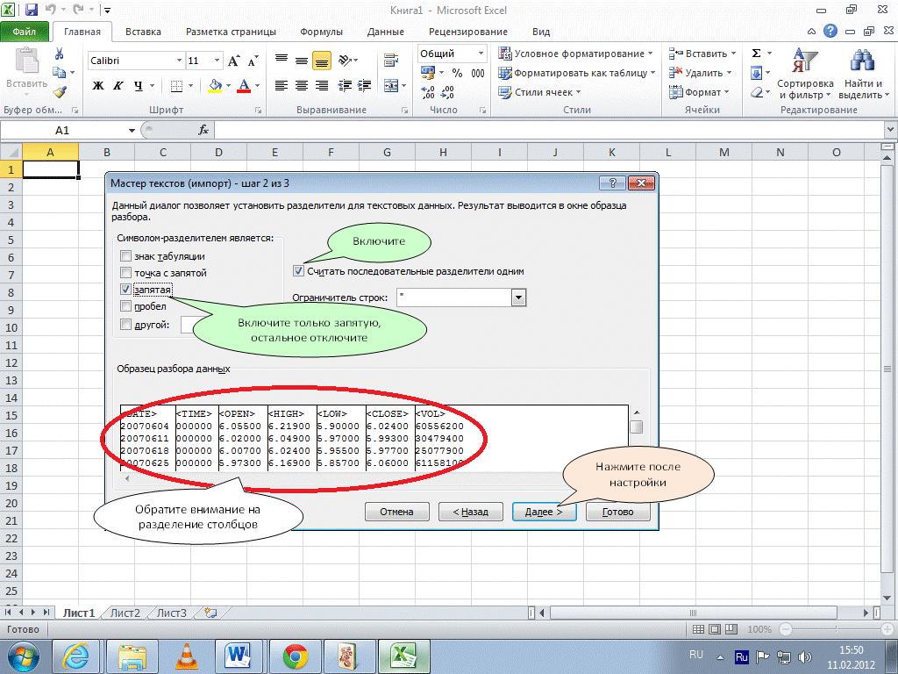This screenshot has height=674, width=898.
Task: Open the number format Общий dropdown
Action: [x=481, y=54]
